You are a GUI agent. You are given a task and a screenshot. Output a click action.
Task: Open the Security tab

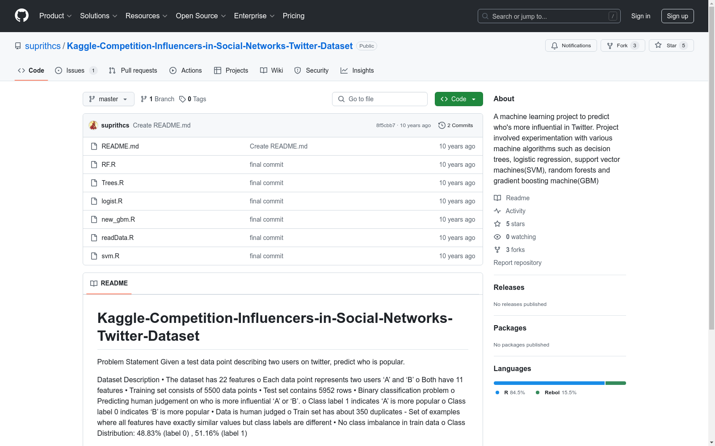(x=311, y=70)
